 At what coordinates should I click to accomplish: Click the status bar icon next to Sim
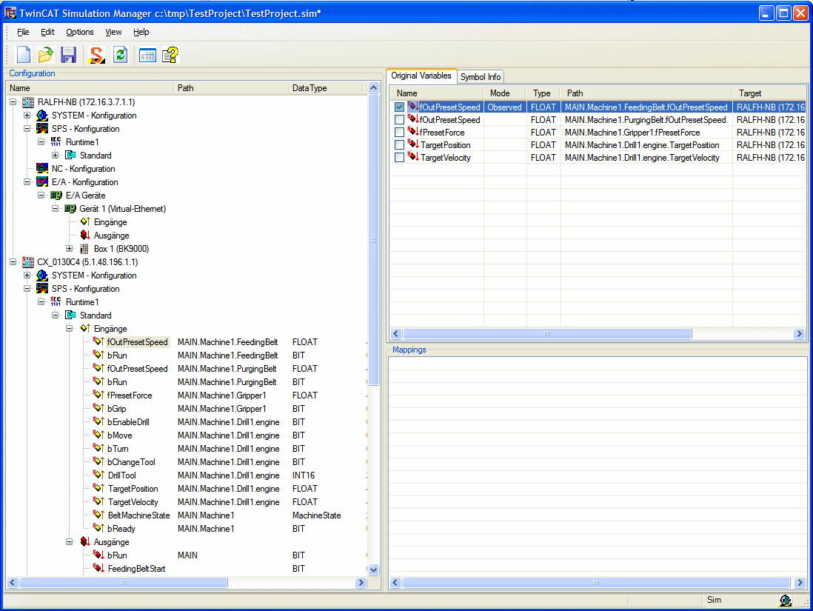pos(786,600)
